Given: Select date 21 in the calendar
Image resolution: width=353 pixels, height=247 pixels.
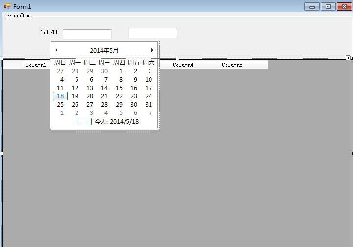Looking at the screenshot, I should pyautogui.click(x=104, y=96).
